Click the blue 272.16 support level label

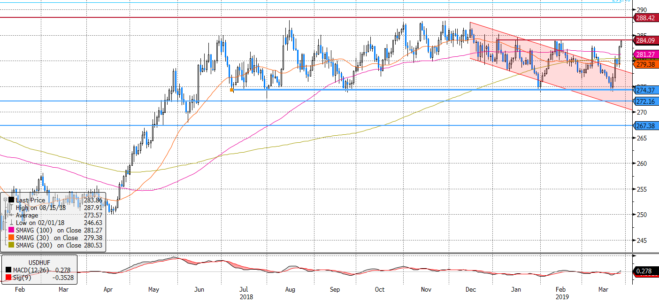click(647, 101)
